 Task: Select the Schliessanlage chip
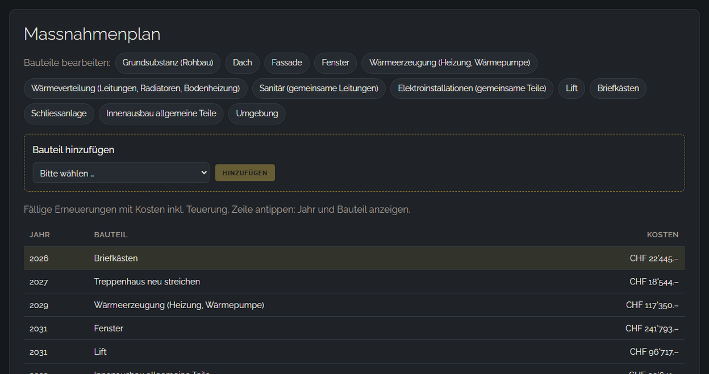click(59, 114)
